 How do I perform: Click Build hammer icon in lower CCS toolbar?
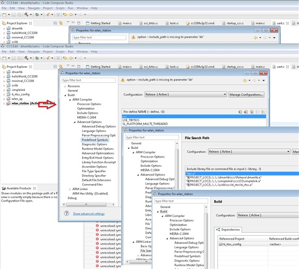(26, 58)
